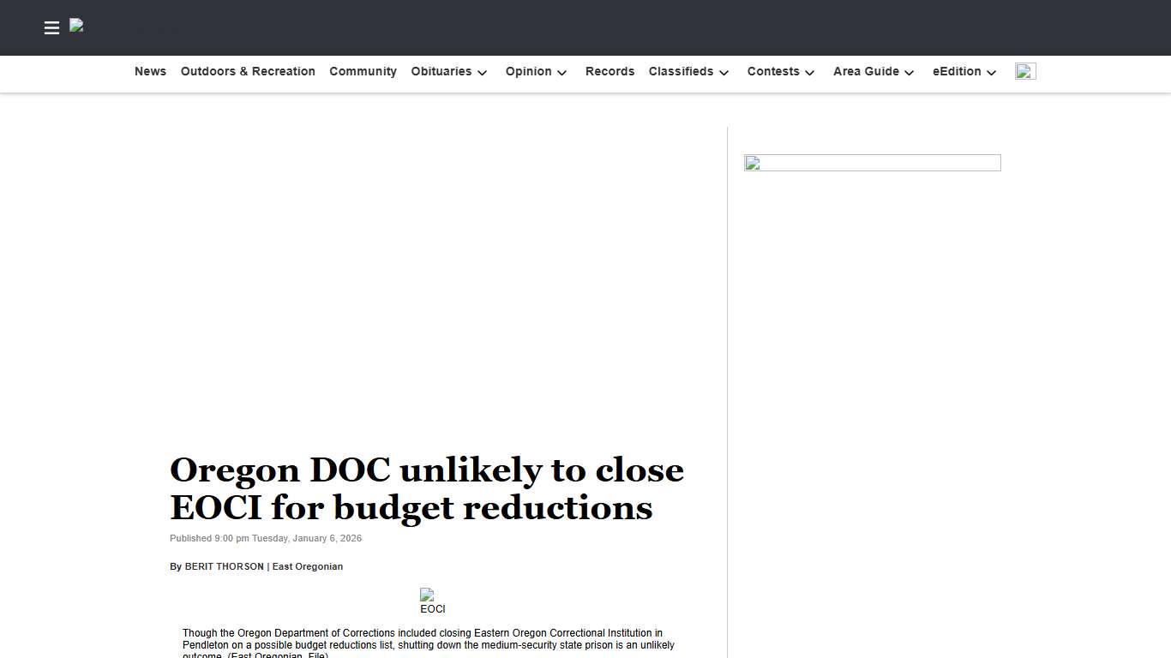Expand the eEdition dropdown chevron
Screen dimensions: 1171x658
coord(991,73)
